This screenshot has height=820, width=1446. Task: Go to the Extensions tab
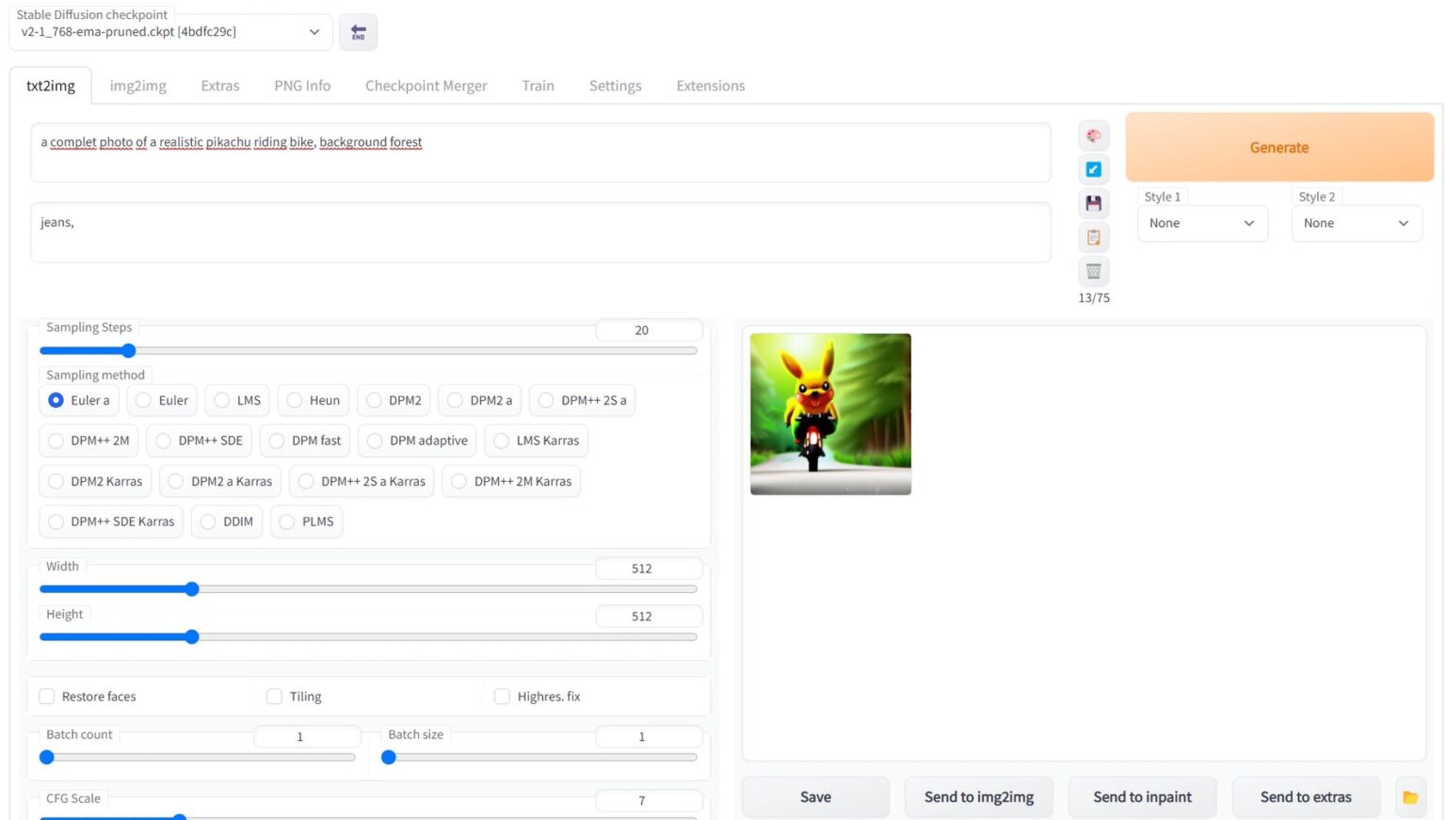point(711,86)
